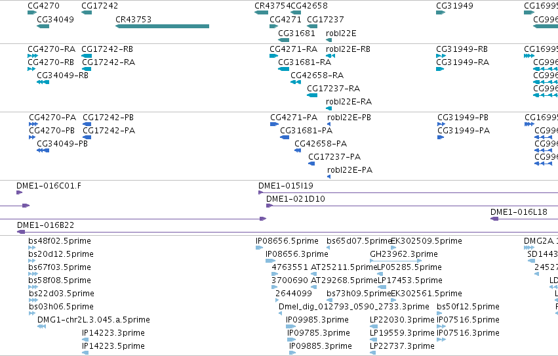The image size is (558, 356).
Task: Select transcript CG4271-RA
Action: (x=273, y=56)
